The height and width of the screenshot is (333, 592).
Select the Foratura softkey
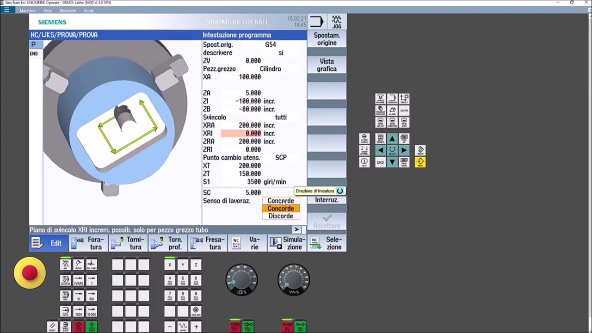[x=88, y=243]
